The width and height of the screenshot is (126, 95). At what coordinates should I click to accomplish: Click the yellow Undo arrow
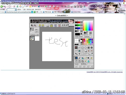(x=40, y=25)
